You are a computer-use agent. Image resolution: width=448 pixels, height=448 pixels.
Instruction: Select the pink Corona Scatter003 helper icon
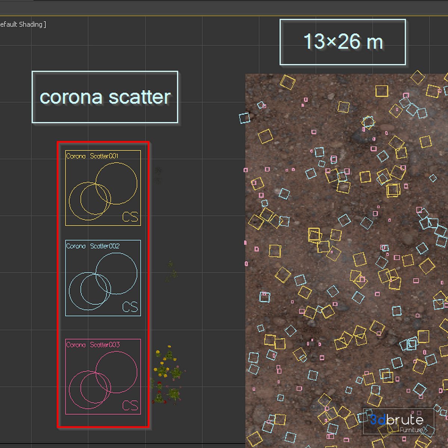point(103,377)
